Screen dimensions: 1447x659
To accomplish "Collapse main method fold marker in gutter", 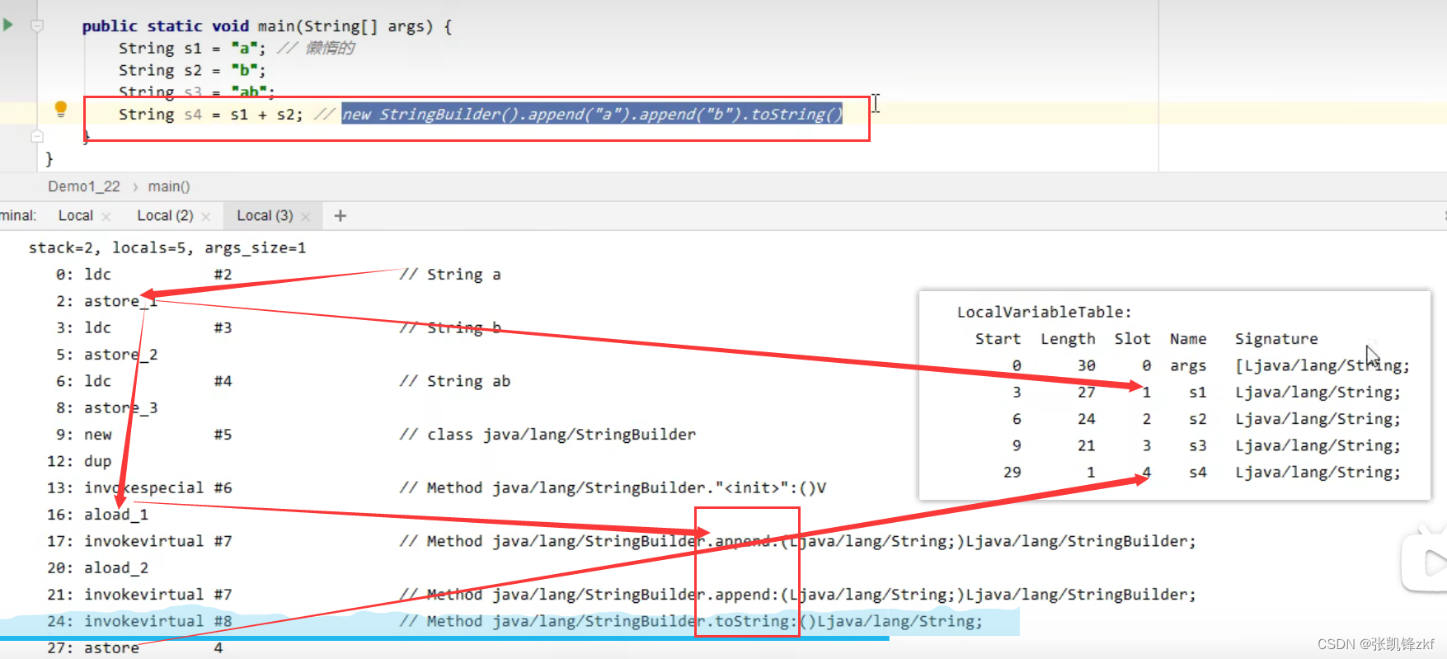I will click(x=37, y=26).
